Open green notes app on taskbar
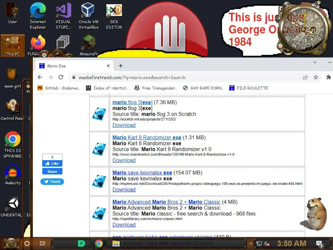This screenshot has height=250, width=333. (81, 243)
